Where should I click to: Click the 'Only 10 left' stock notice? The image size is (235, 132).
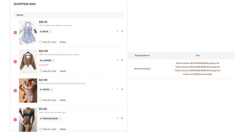click(x=43, y=65)
